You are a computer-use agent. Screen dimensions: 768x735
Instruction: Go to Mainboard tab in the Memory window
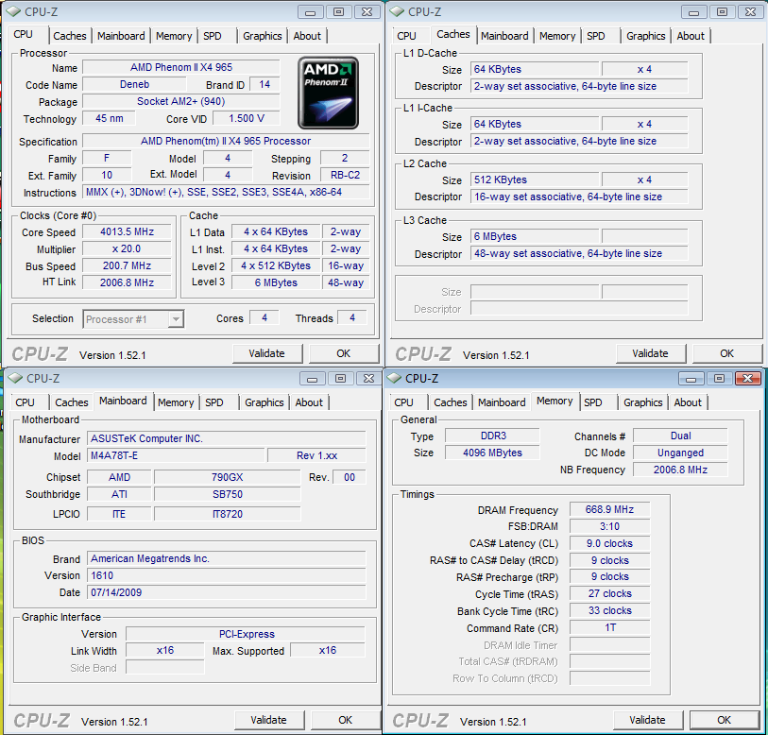point(502,402)
